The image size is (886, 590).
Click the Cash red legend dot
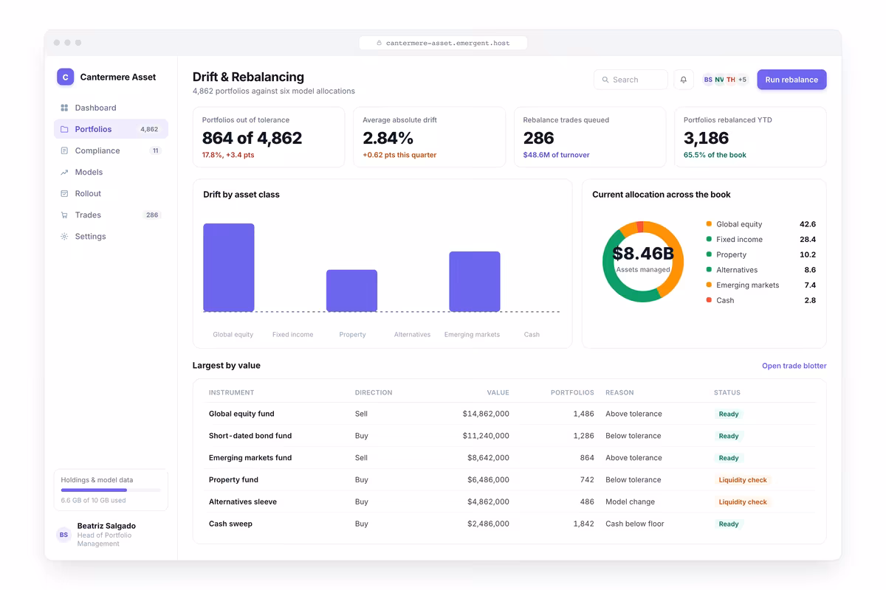point(709,300)
